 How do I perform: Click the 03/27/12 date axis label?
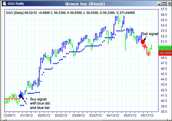click(96, 115)
